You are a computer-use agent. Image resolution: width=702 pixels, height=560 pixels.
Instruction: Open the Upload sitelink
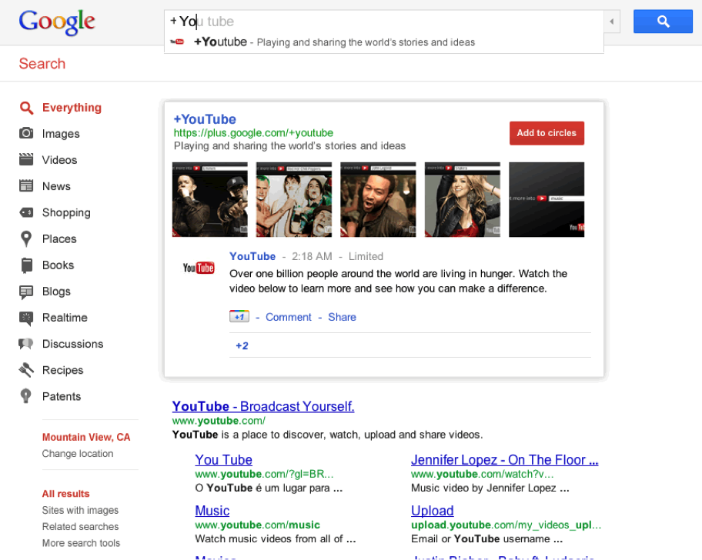point(433,510)
